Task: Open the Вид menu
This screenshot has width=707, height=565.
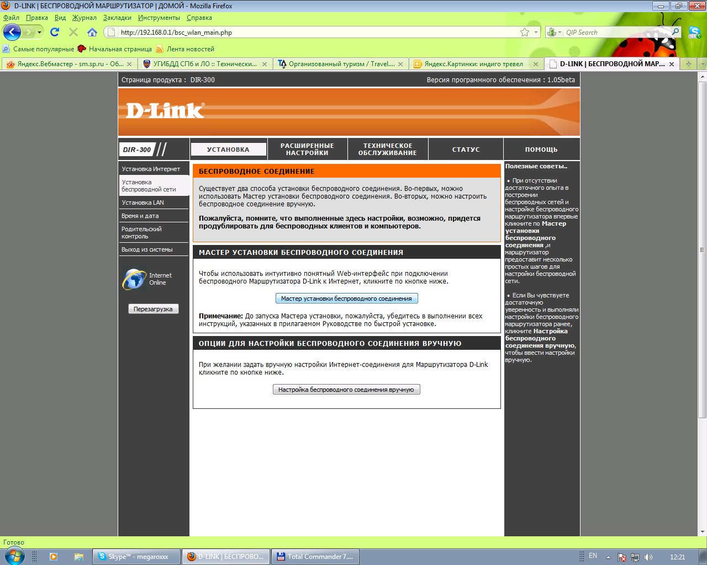Action: click(60, 18)
